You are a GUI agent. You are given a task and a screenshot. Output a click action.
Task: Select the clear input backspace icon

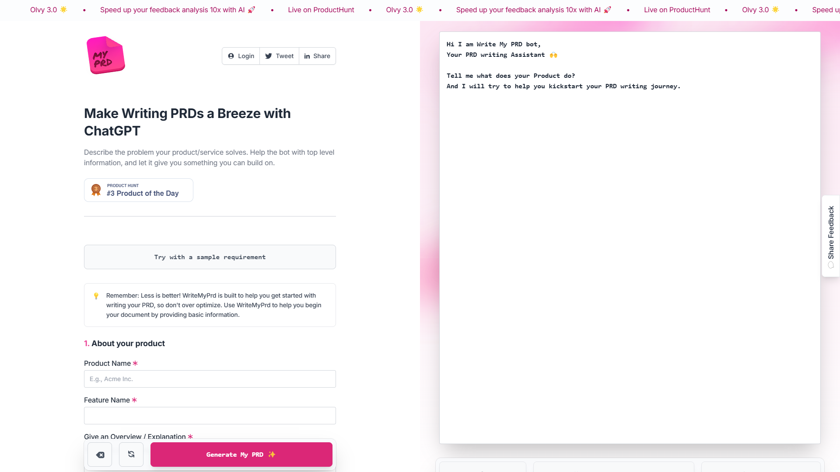coord(100,455)
